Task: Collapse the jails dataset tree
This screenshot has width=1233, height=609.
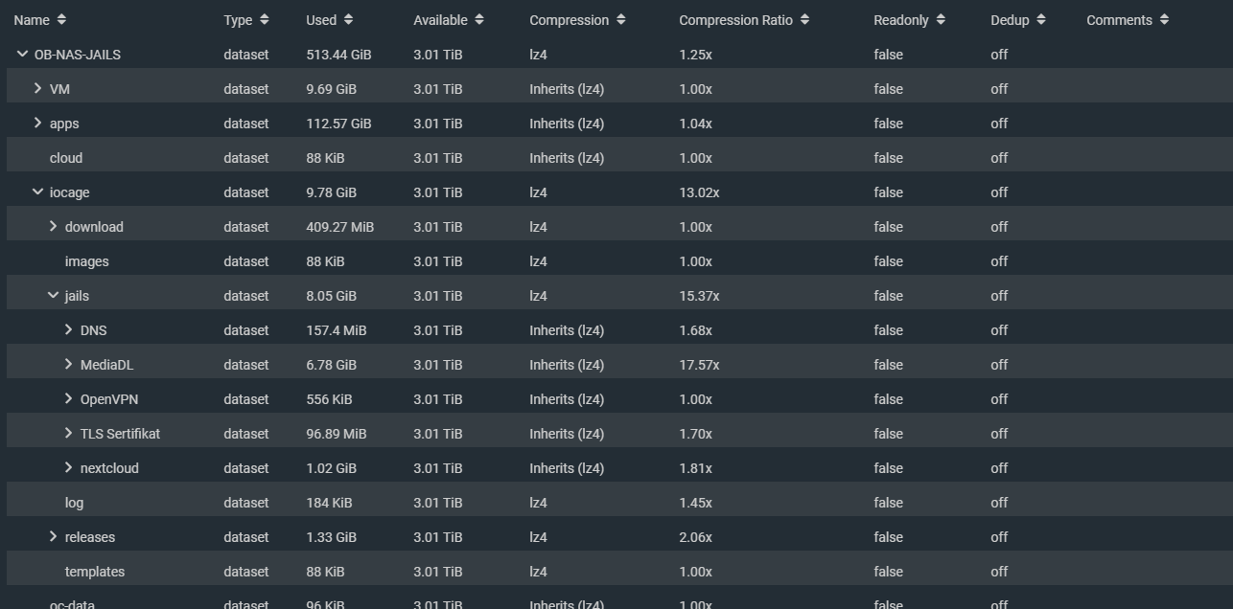Action: click(x=53, y=296)
